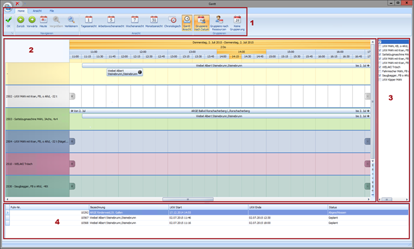Click resource list horizontal scrollbar thumb
This screenshot has height=249, width=414.
pos(387,199)
